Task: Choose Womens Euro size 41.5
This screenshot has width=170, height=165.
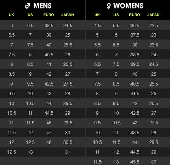Action: pyautogui.click(x=135, y=94)
